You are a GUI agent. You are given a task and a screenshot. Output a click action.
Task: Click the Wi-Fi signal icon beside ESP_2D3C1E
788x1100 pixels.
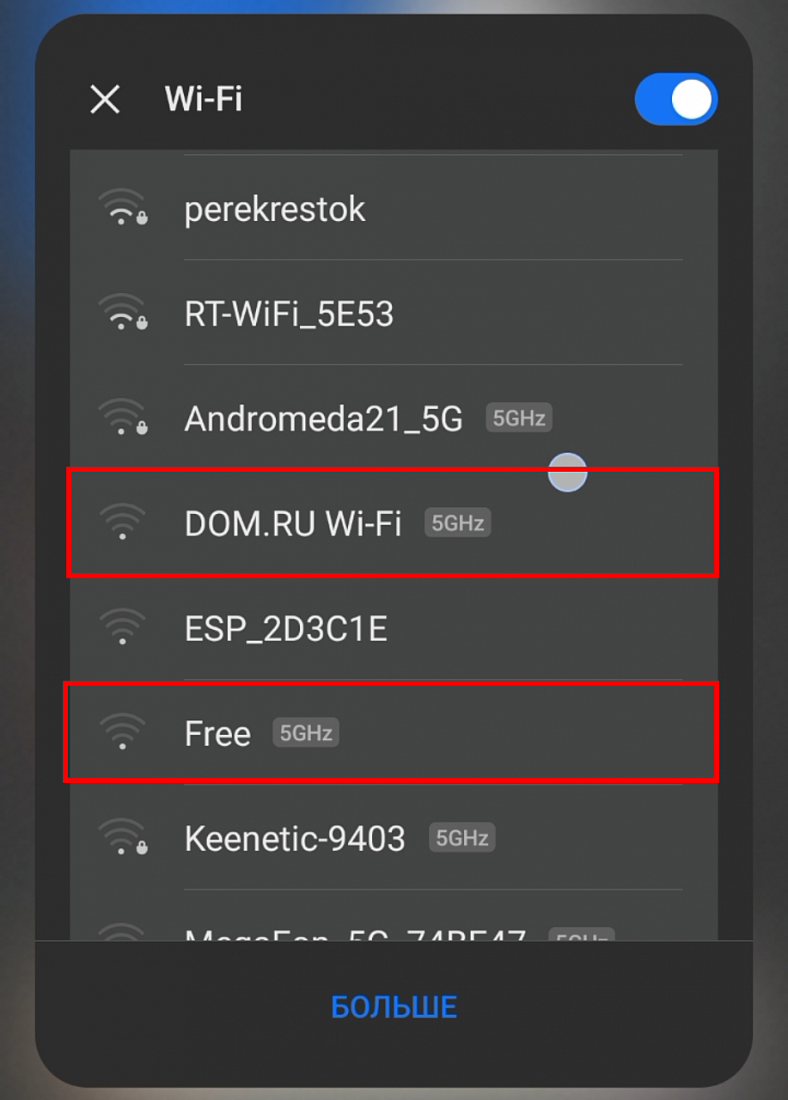point(123,628)
